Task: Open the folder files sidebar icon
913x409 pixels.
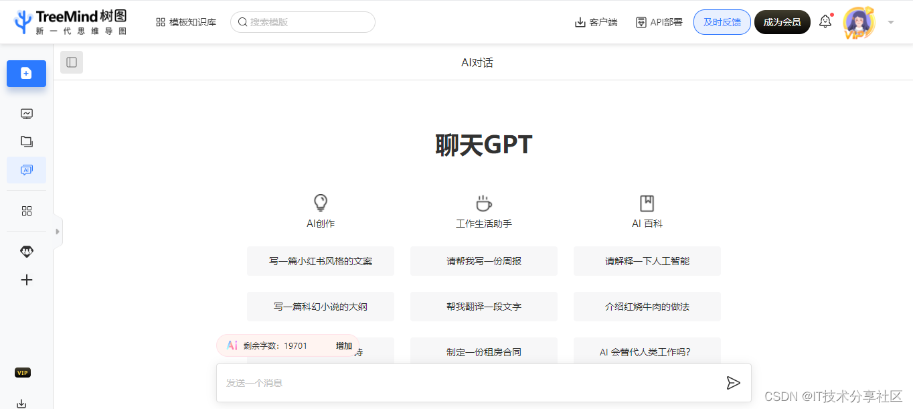Action: (27, 141)
